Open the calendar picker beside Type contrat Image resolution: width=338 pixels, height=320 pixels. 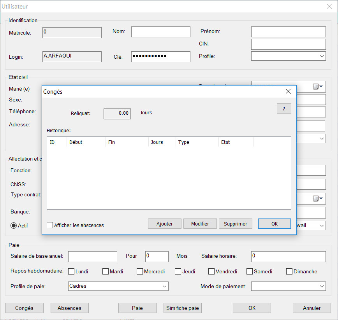click(x=318, y=199)
